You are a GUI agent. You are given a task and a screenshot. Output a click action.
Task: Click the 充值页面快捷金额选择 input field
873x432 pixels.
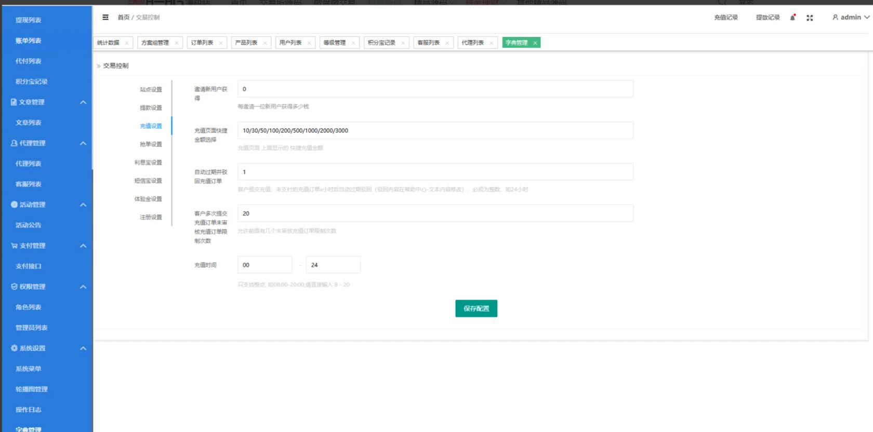435,130
